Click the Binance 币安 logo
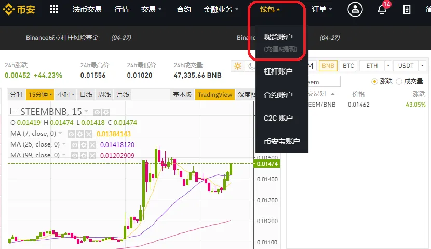The width and height of the screenshot is (431, 249). [x=19, y=10]
